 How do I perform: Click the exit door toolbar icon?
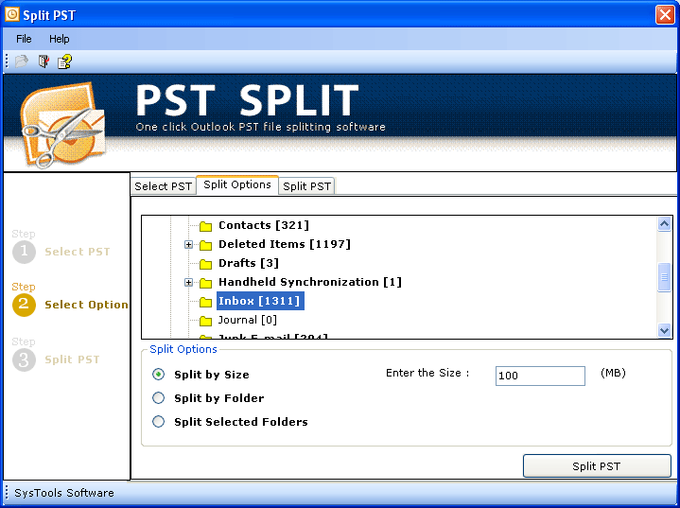point(44,61)
